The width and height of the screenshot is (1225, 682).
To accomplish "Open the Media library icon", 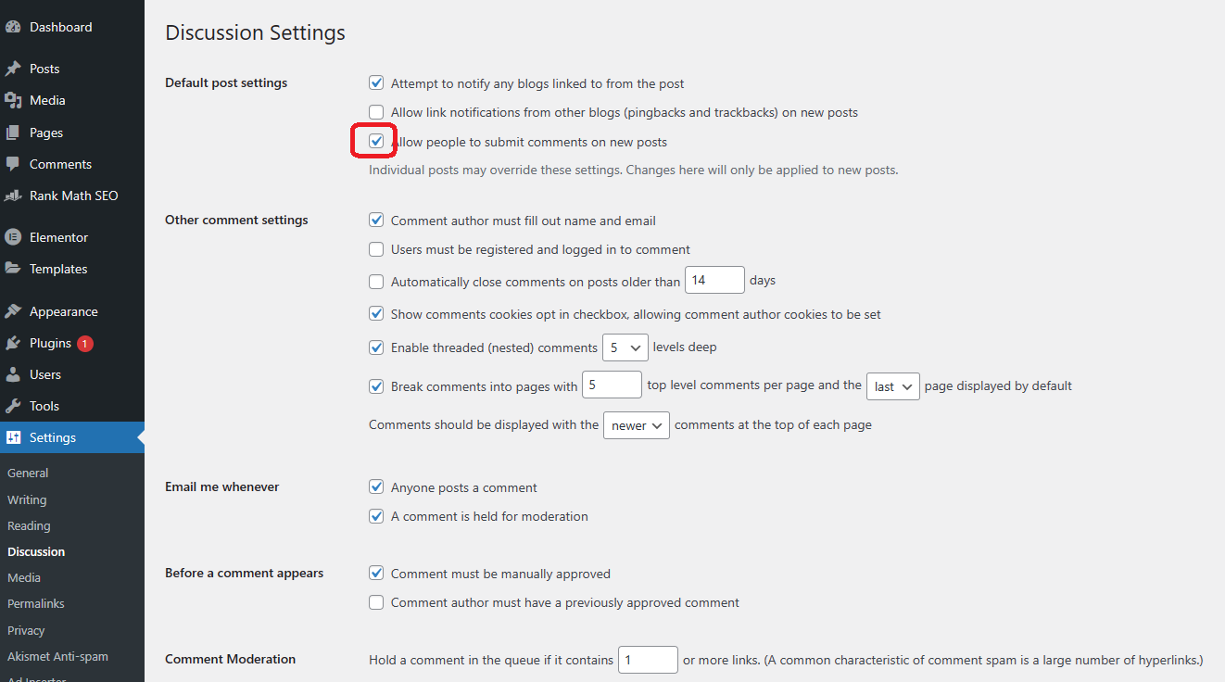I will click(x=13, y=100).
